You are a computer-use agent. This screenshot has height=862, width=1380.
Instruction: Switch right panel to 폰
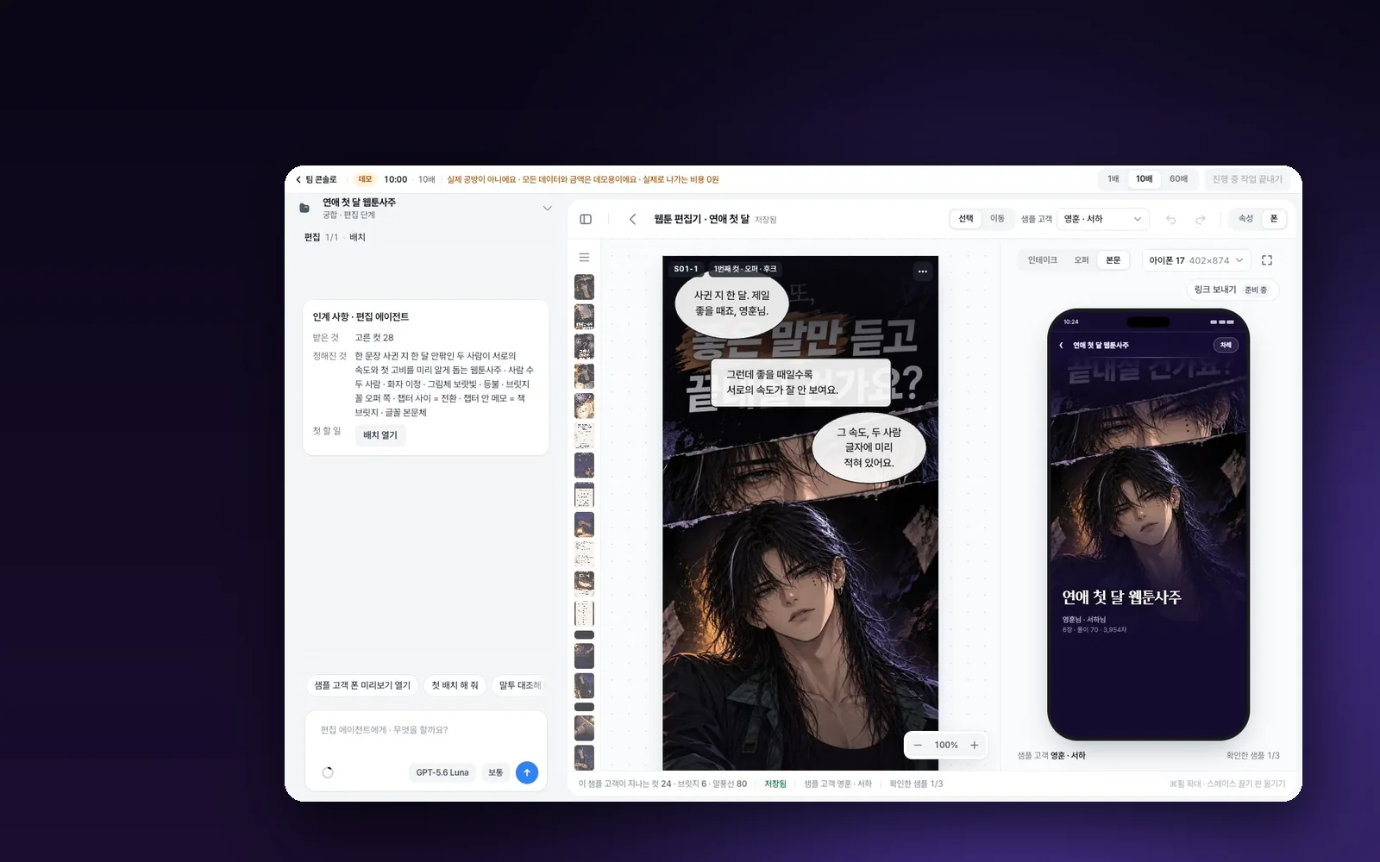pyautogui.click(x=1274, y=219)
